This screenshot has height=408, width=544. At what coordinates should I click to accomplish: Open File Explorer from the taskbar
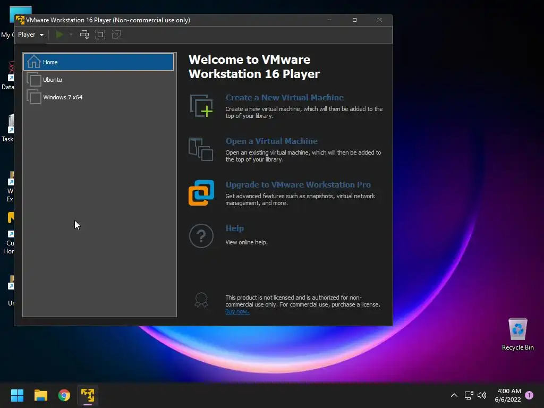40,395
